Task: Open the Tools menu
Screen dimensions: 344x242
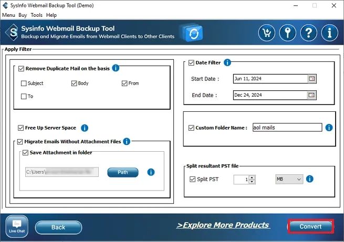Action: tap(36, 15)
